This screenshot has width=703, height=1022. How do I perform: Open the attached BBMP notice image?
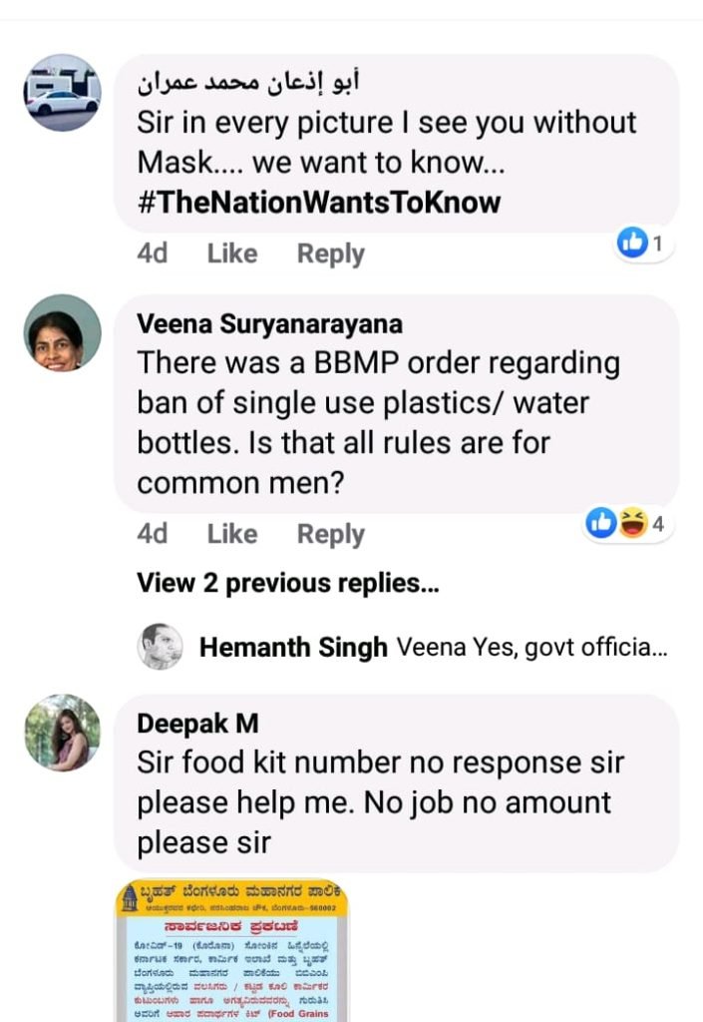point(232,950)
